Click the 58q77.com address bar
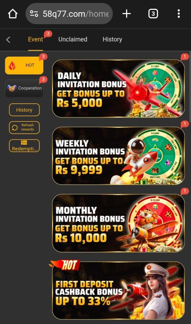191x324 pixels. (x=69, y=14)
